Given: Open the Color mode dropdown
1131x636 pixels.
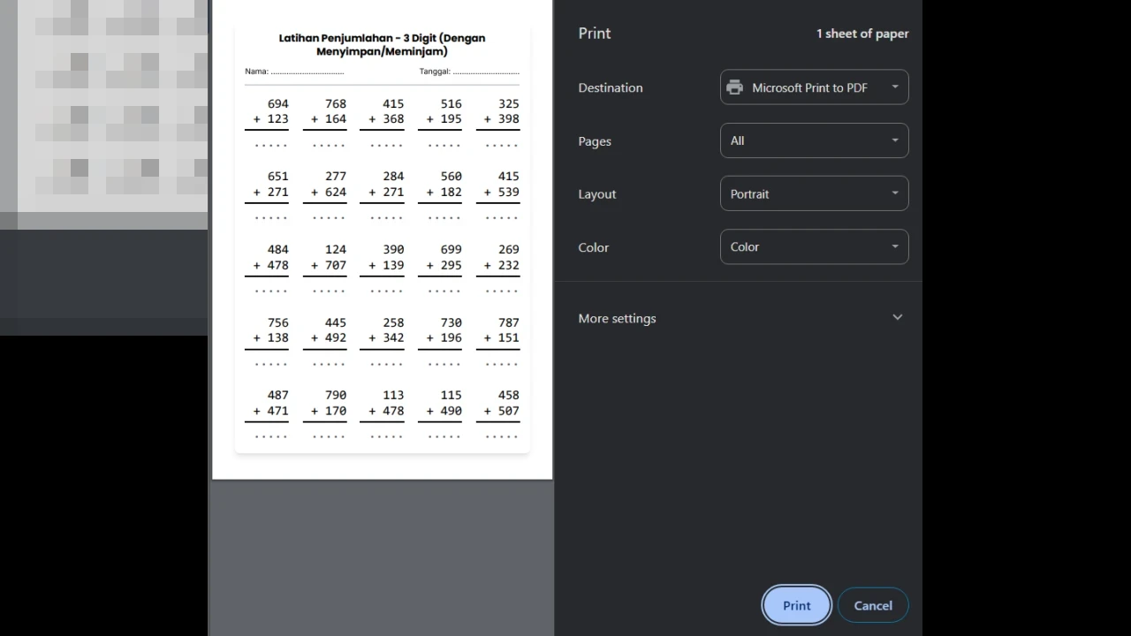Looking at the screenshot, I should point(814,247).
